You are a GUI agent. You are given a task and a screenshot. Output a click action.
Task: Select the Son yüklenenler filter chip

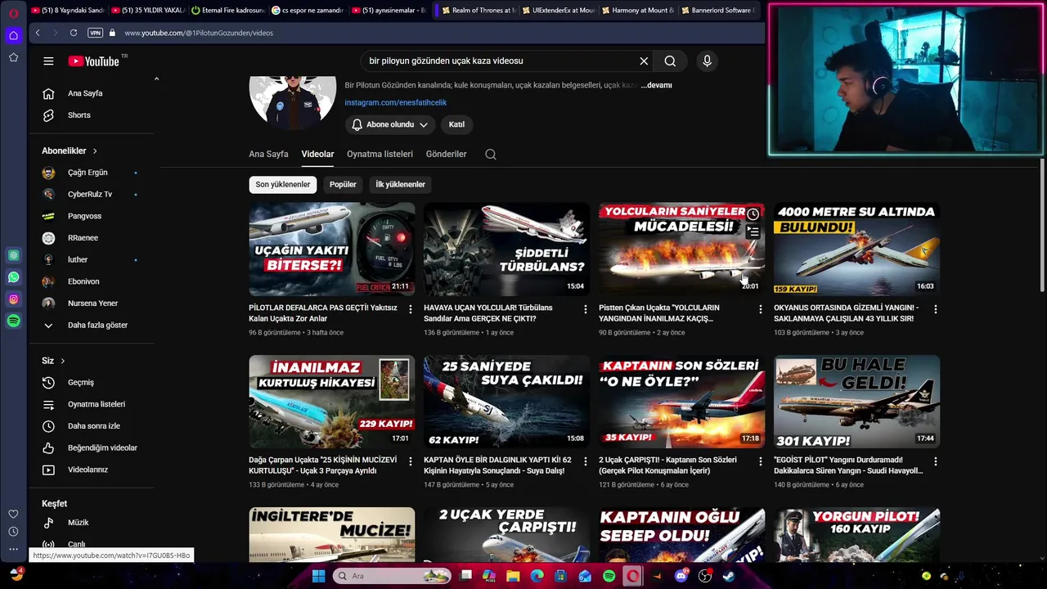point(282,185)
